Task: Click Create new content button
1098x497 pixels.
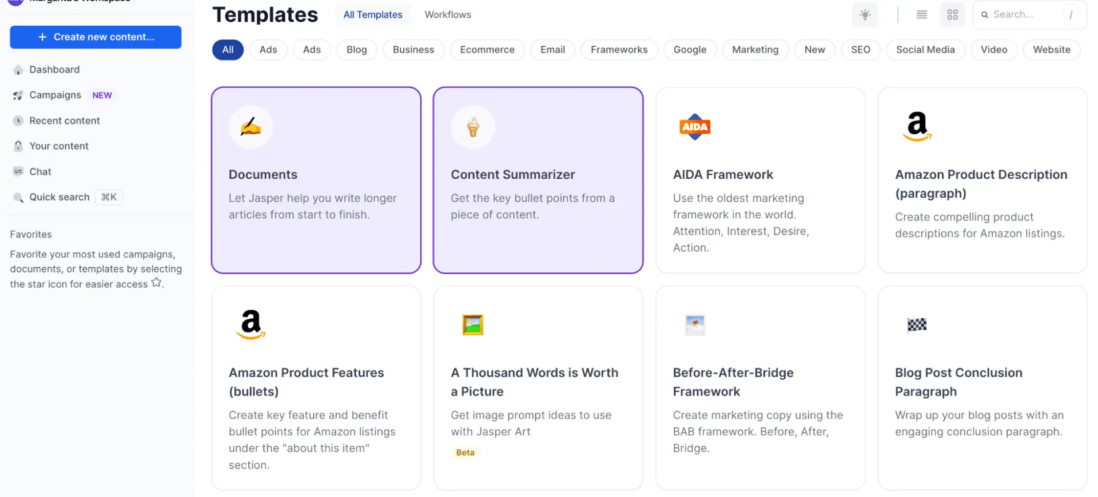Action: pos(96,37)
